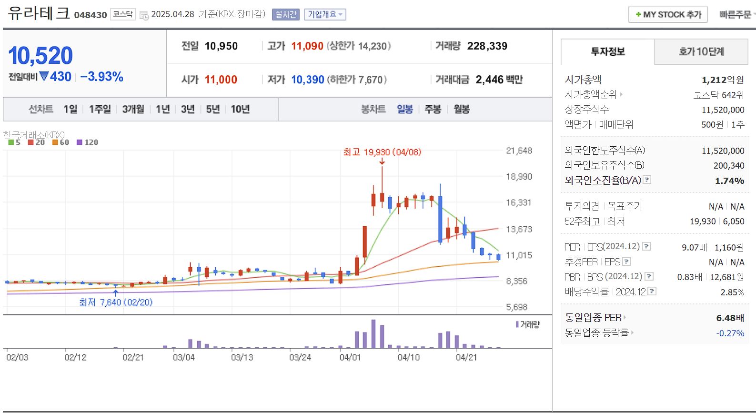Click help icon beside 배당수익률 2024.12
Screen dimensions: 756x413
[652, 291]
